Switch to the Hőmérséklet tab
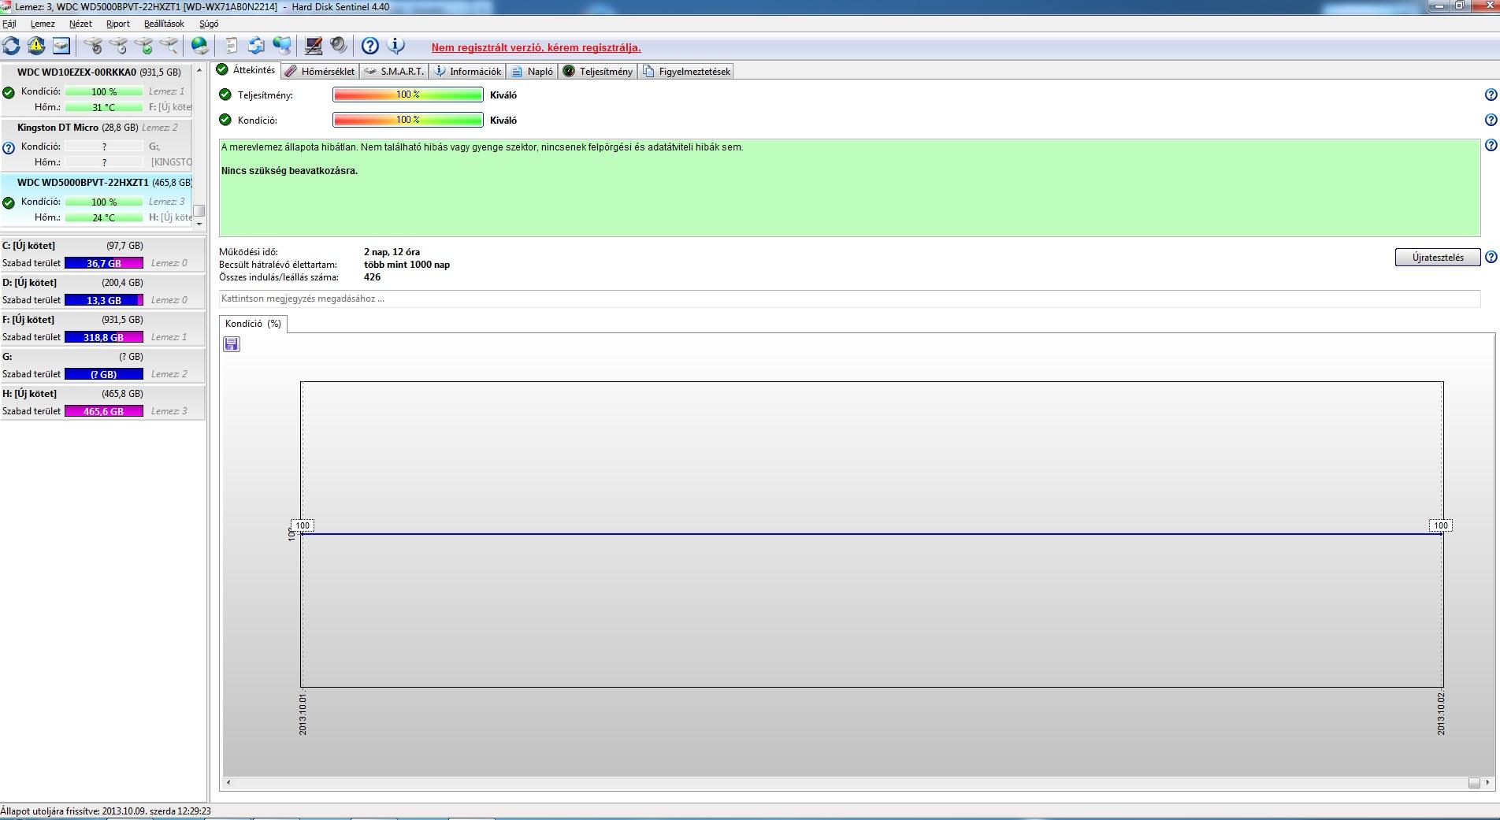The image size is (1500, 820). click(x=320, y=72)
